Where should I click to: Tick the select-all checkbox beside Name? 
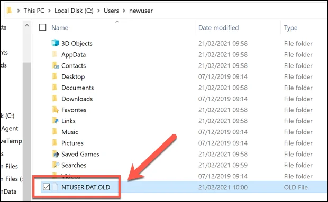(43, 27)
